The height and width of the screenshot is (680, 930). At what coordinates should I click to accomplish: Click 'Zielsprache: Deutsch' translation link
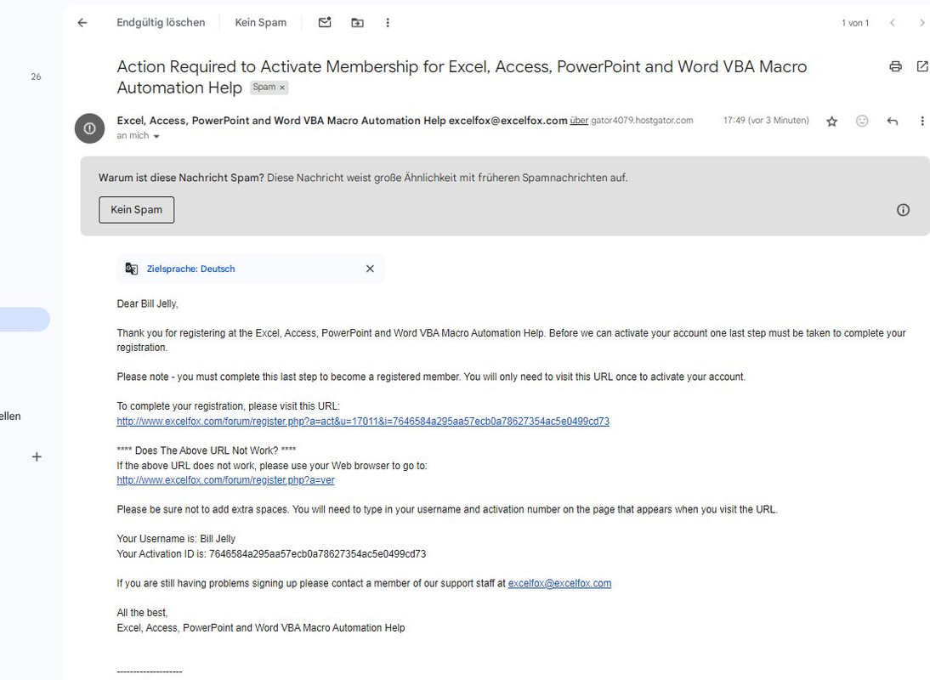tap(191, 269)
